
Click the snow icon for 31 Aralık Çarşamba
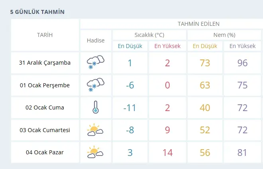pyautogui.click(x=95, y=62)
